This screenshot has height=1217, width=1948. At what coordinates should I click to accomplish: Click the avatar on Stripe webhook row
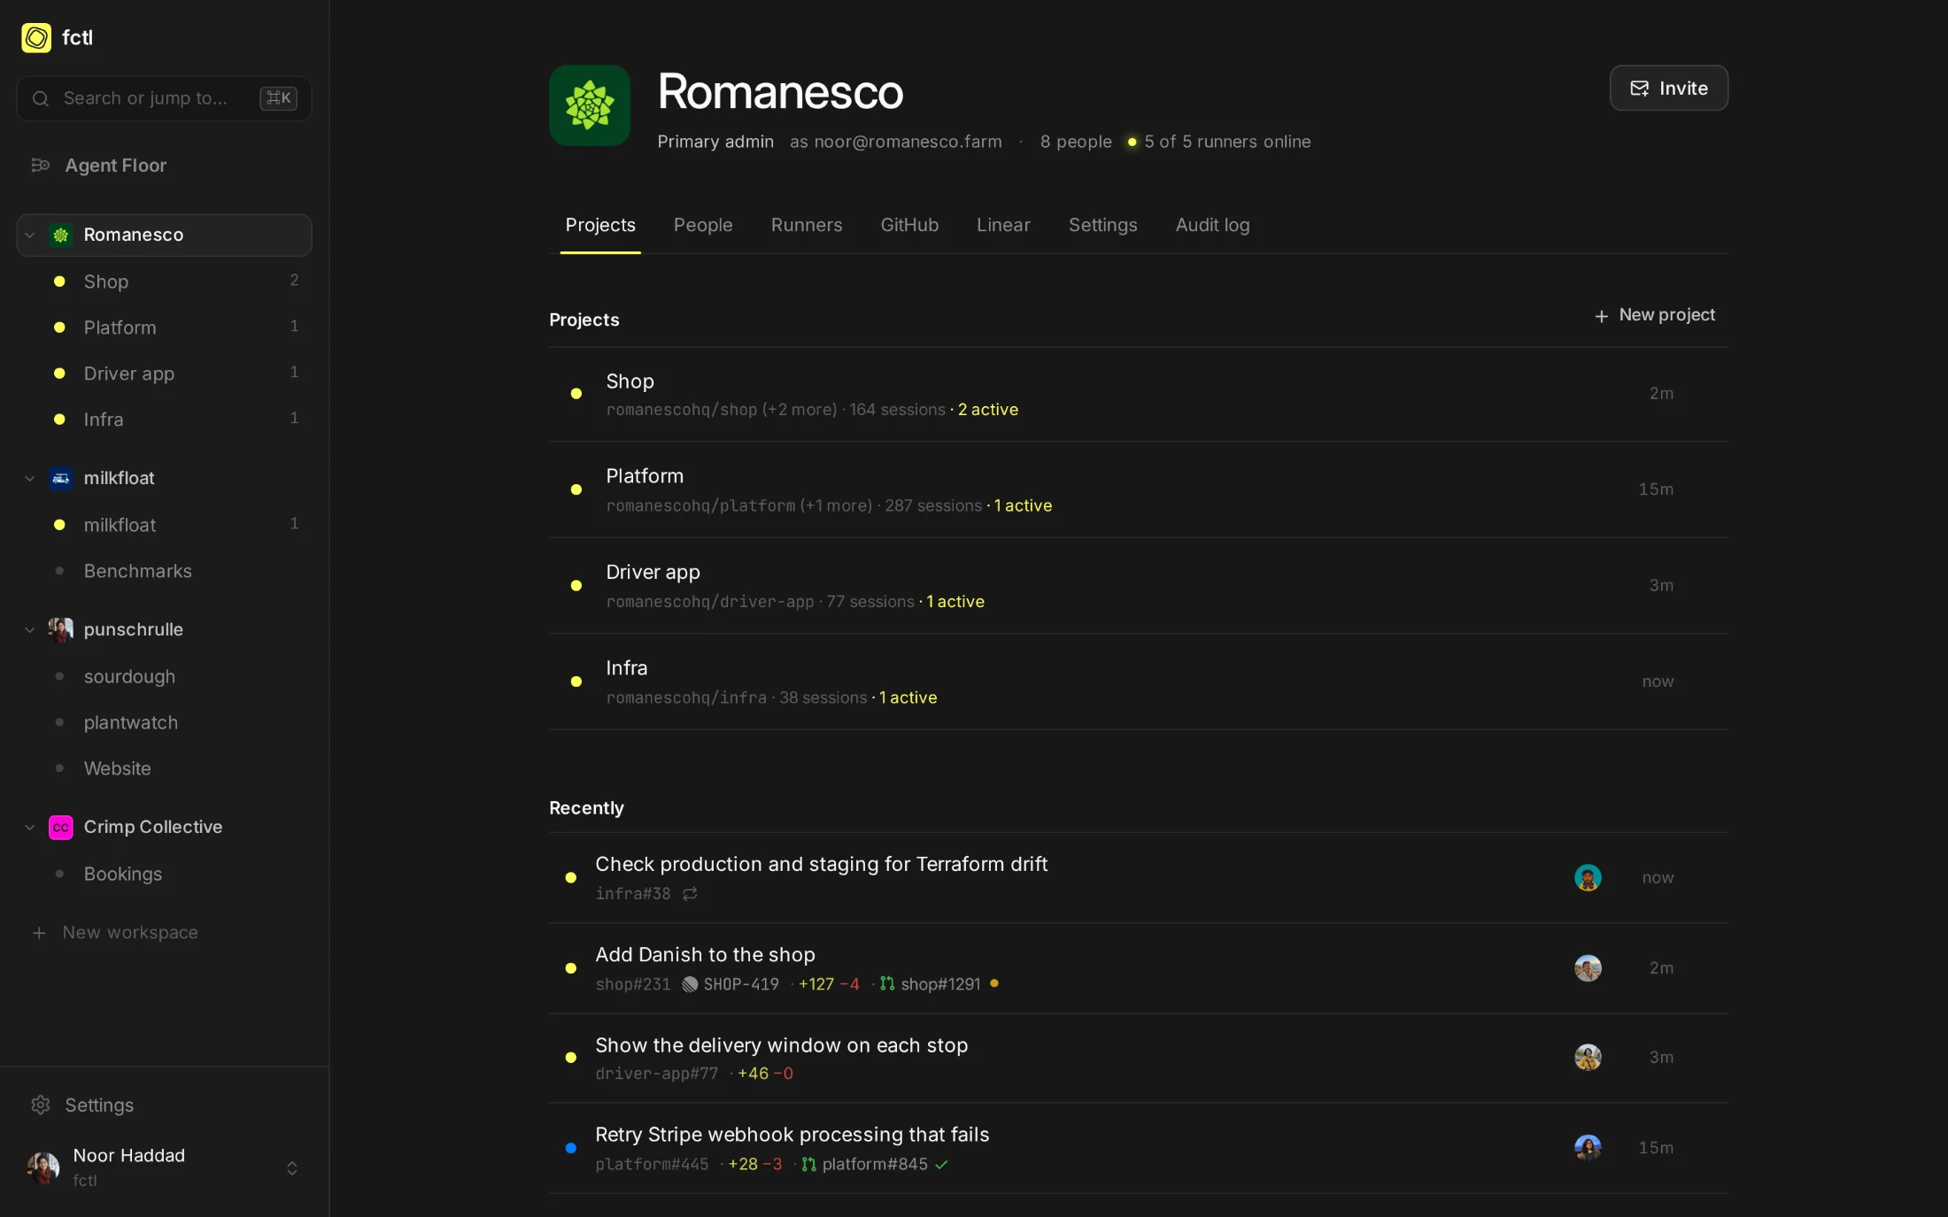point(1588,1148)
